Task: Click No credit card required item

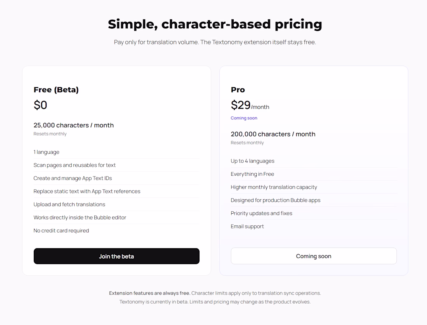Action: (61, 231)
